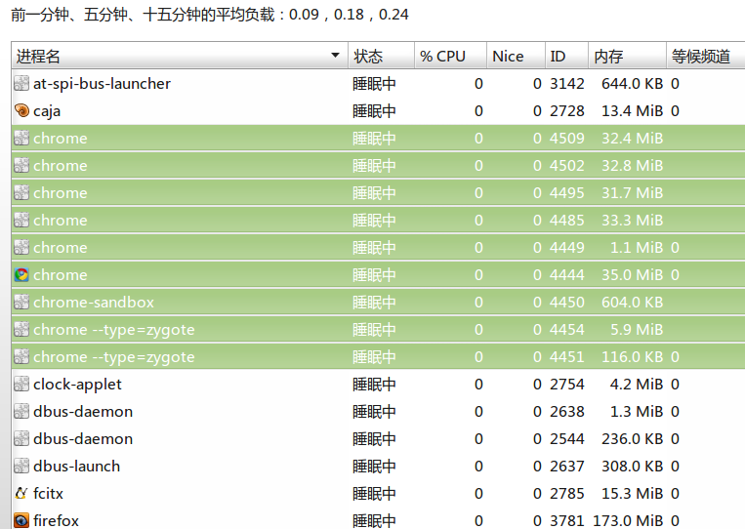
Task: Click process ID 2638
Action: click(567, 411)
